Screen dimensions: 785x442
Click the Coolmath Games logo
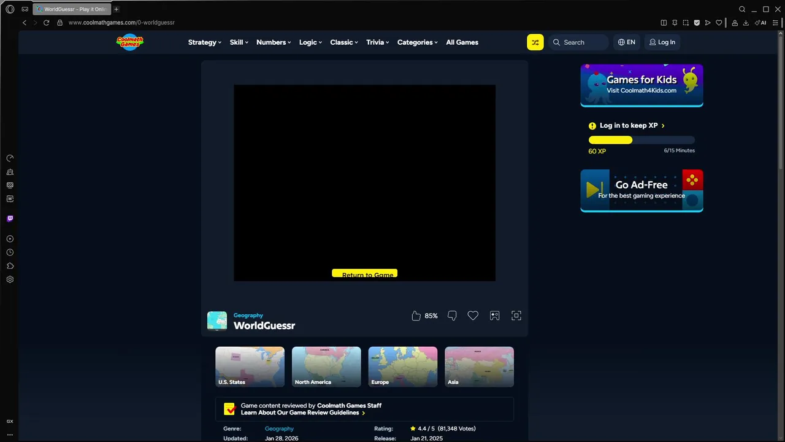point(130,42)
